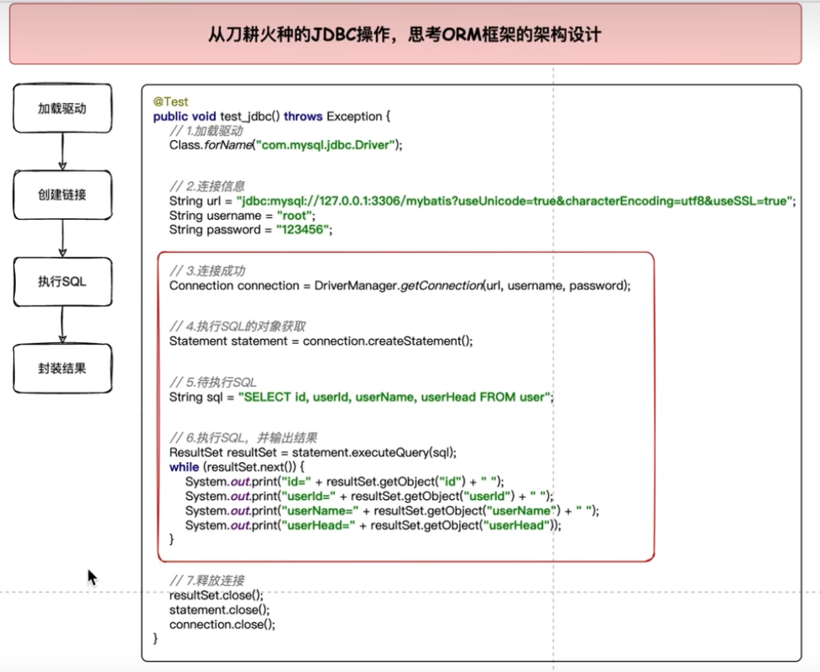Click the @Test annotation
The width and height of the screenshot is (820, 672).
[170, 102]
